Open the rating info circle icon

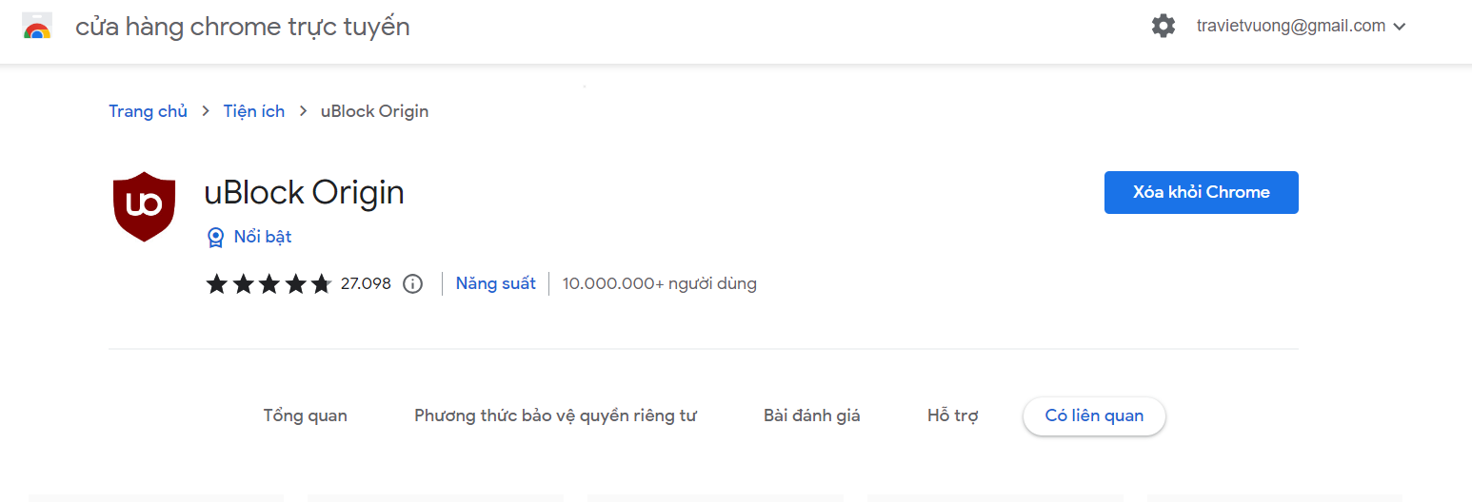412,283
